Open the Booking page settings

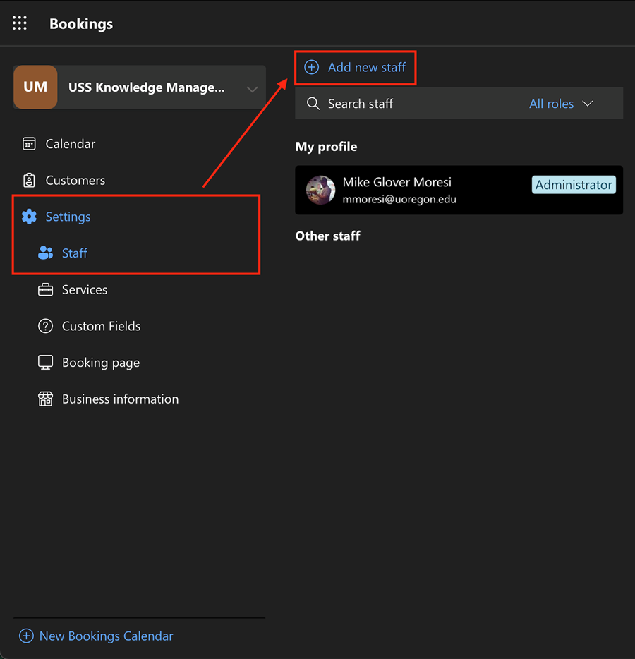(101, 363)
